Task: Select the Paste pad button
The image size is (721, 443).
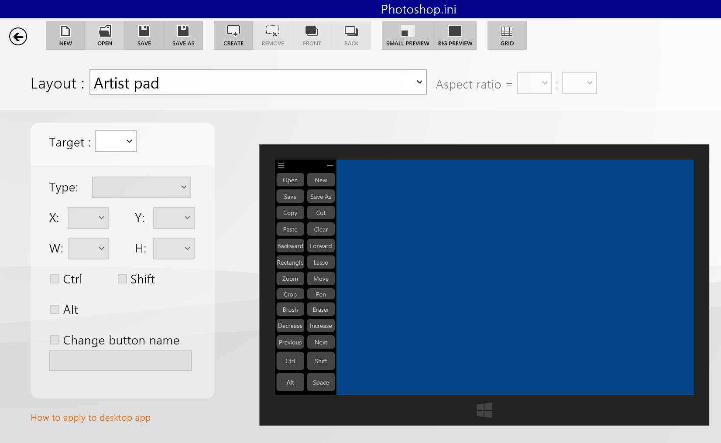Action: click(x=290, y=229)
